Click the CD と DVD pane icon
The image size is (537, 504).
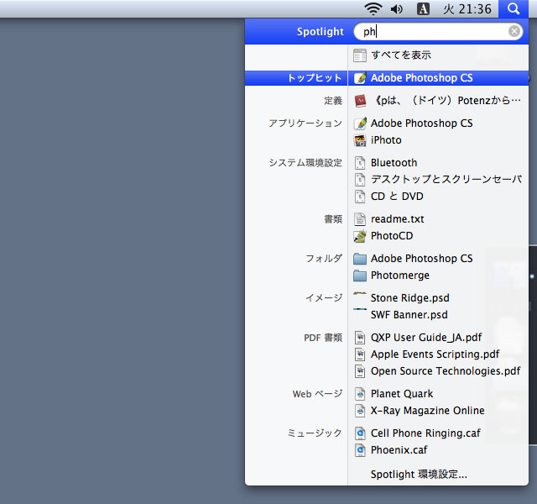coord(360,197)
